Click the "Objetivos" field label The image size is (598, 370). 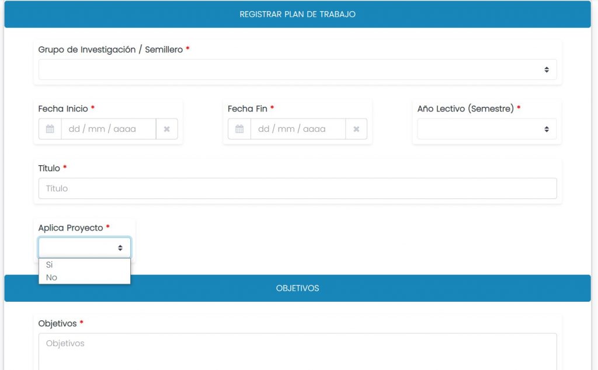pyautogui.click(x=57, y=323)
